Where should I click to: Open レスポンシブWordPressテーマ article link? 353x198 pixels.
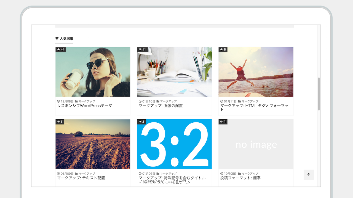click(84, 106)
